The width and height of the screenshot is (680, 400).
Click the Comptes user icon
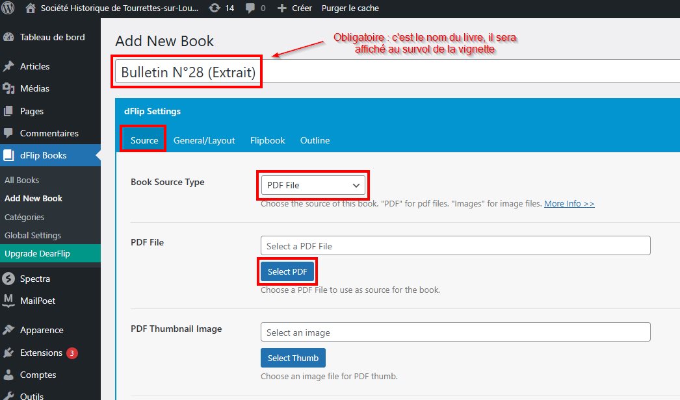coord(8,375)
